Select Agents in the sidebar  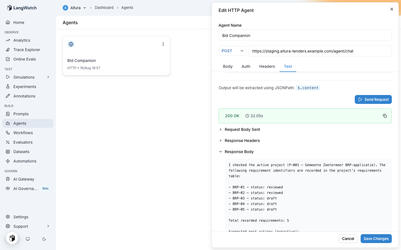28,123
